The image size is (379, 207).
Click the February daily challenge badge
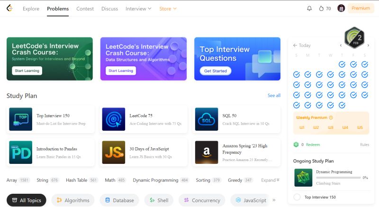(x=354, y=38)
